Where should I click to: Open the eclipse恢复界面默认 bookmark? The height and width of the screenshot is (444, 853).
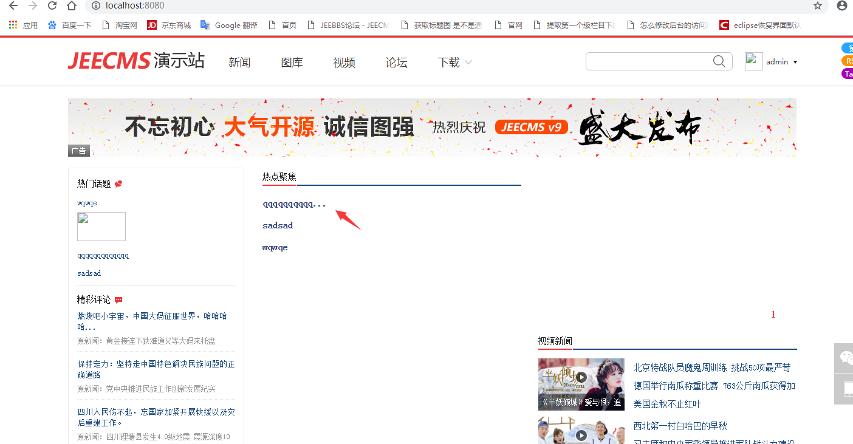761,26
